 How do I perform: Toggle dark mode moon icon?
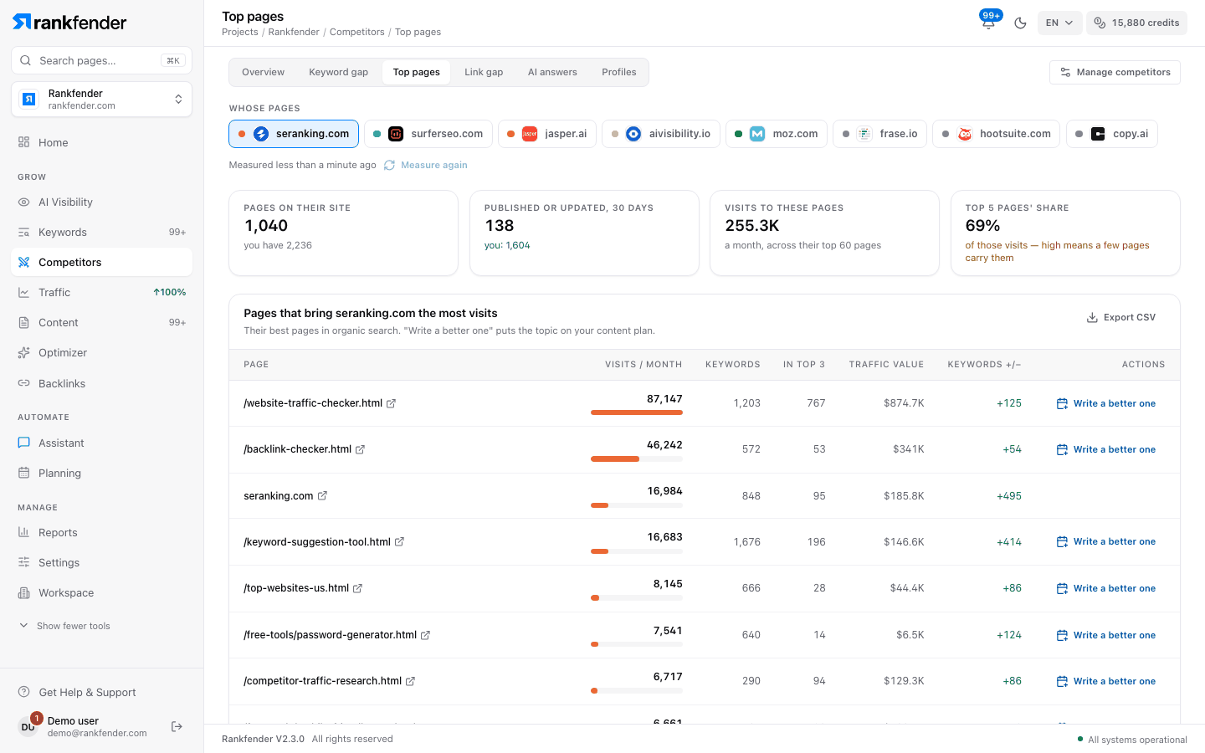pyautogui.click(x=1020, y=23)
